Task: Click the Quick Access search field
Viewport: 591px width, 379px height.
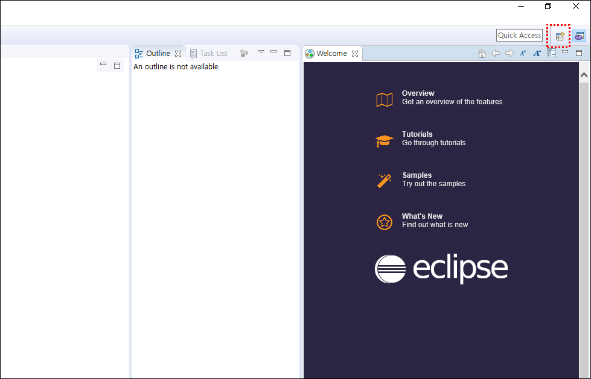Action: tap(519, 36)
